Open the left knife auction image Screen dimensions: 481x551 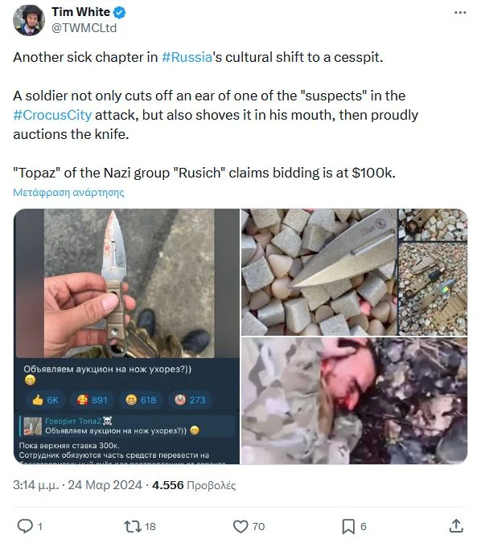coord(126,337)
